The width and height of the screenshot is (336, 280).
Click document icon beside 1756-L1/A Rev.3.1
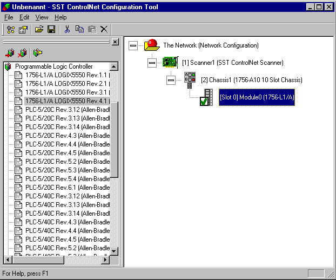coord(18,92)
